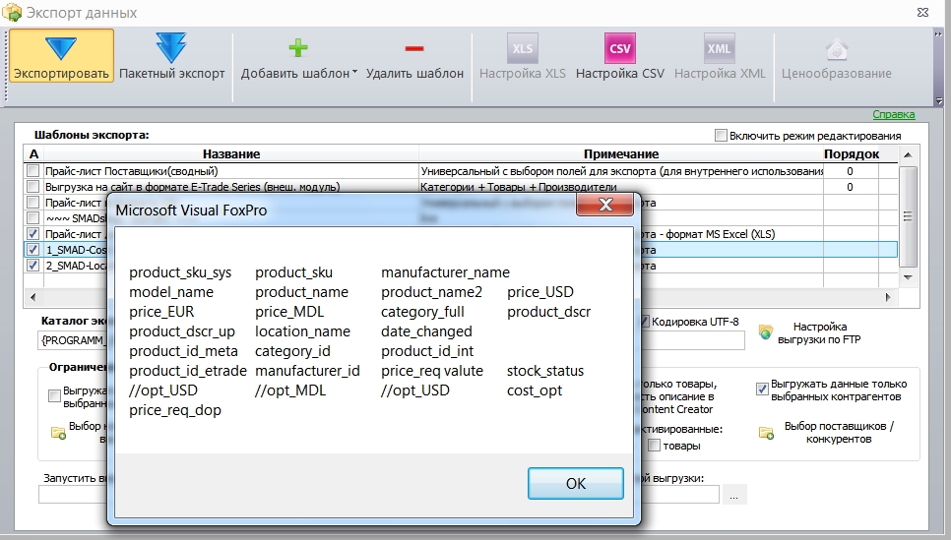Close the Microsoft Visual FoxPro dialog
The image size is (951, 540).
click(605, 205)
